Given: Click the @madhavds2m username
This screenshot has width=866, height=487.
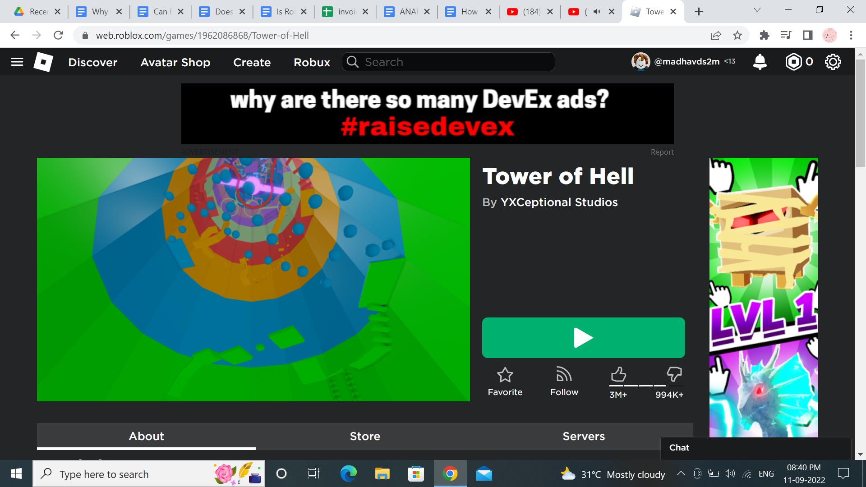Looking at the screenshot, I should pyautogui.click(x=686, y=62).
